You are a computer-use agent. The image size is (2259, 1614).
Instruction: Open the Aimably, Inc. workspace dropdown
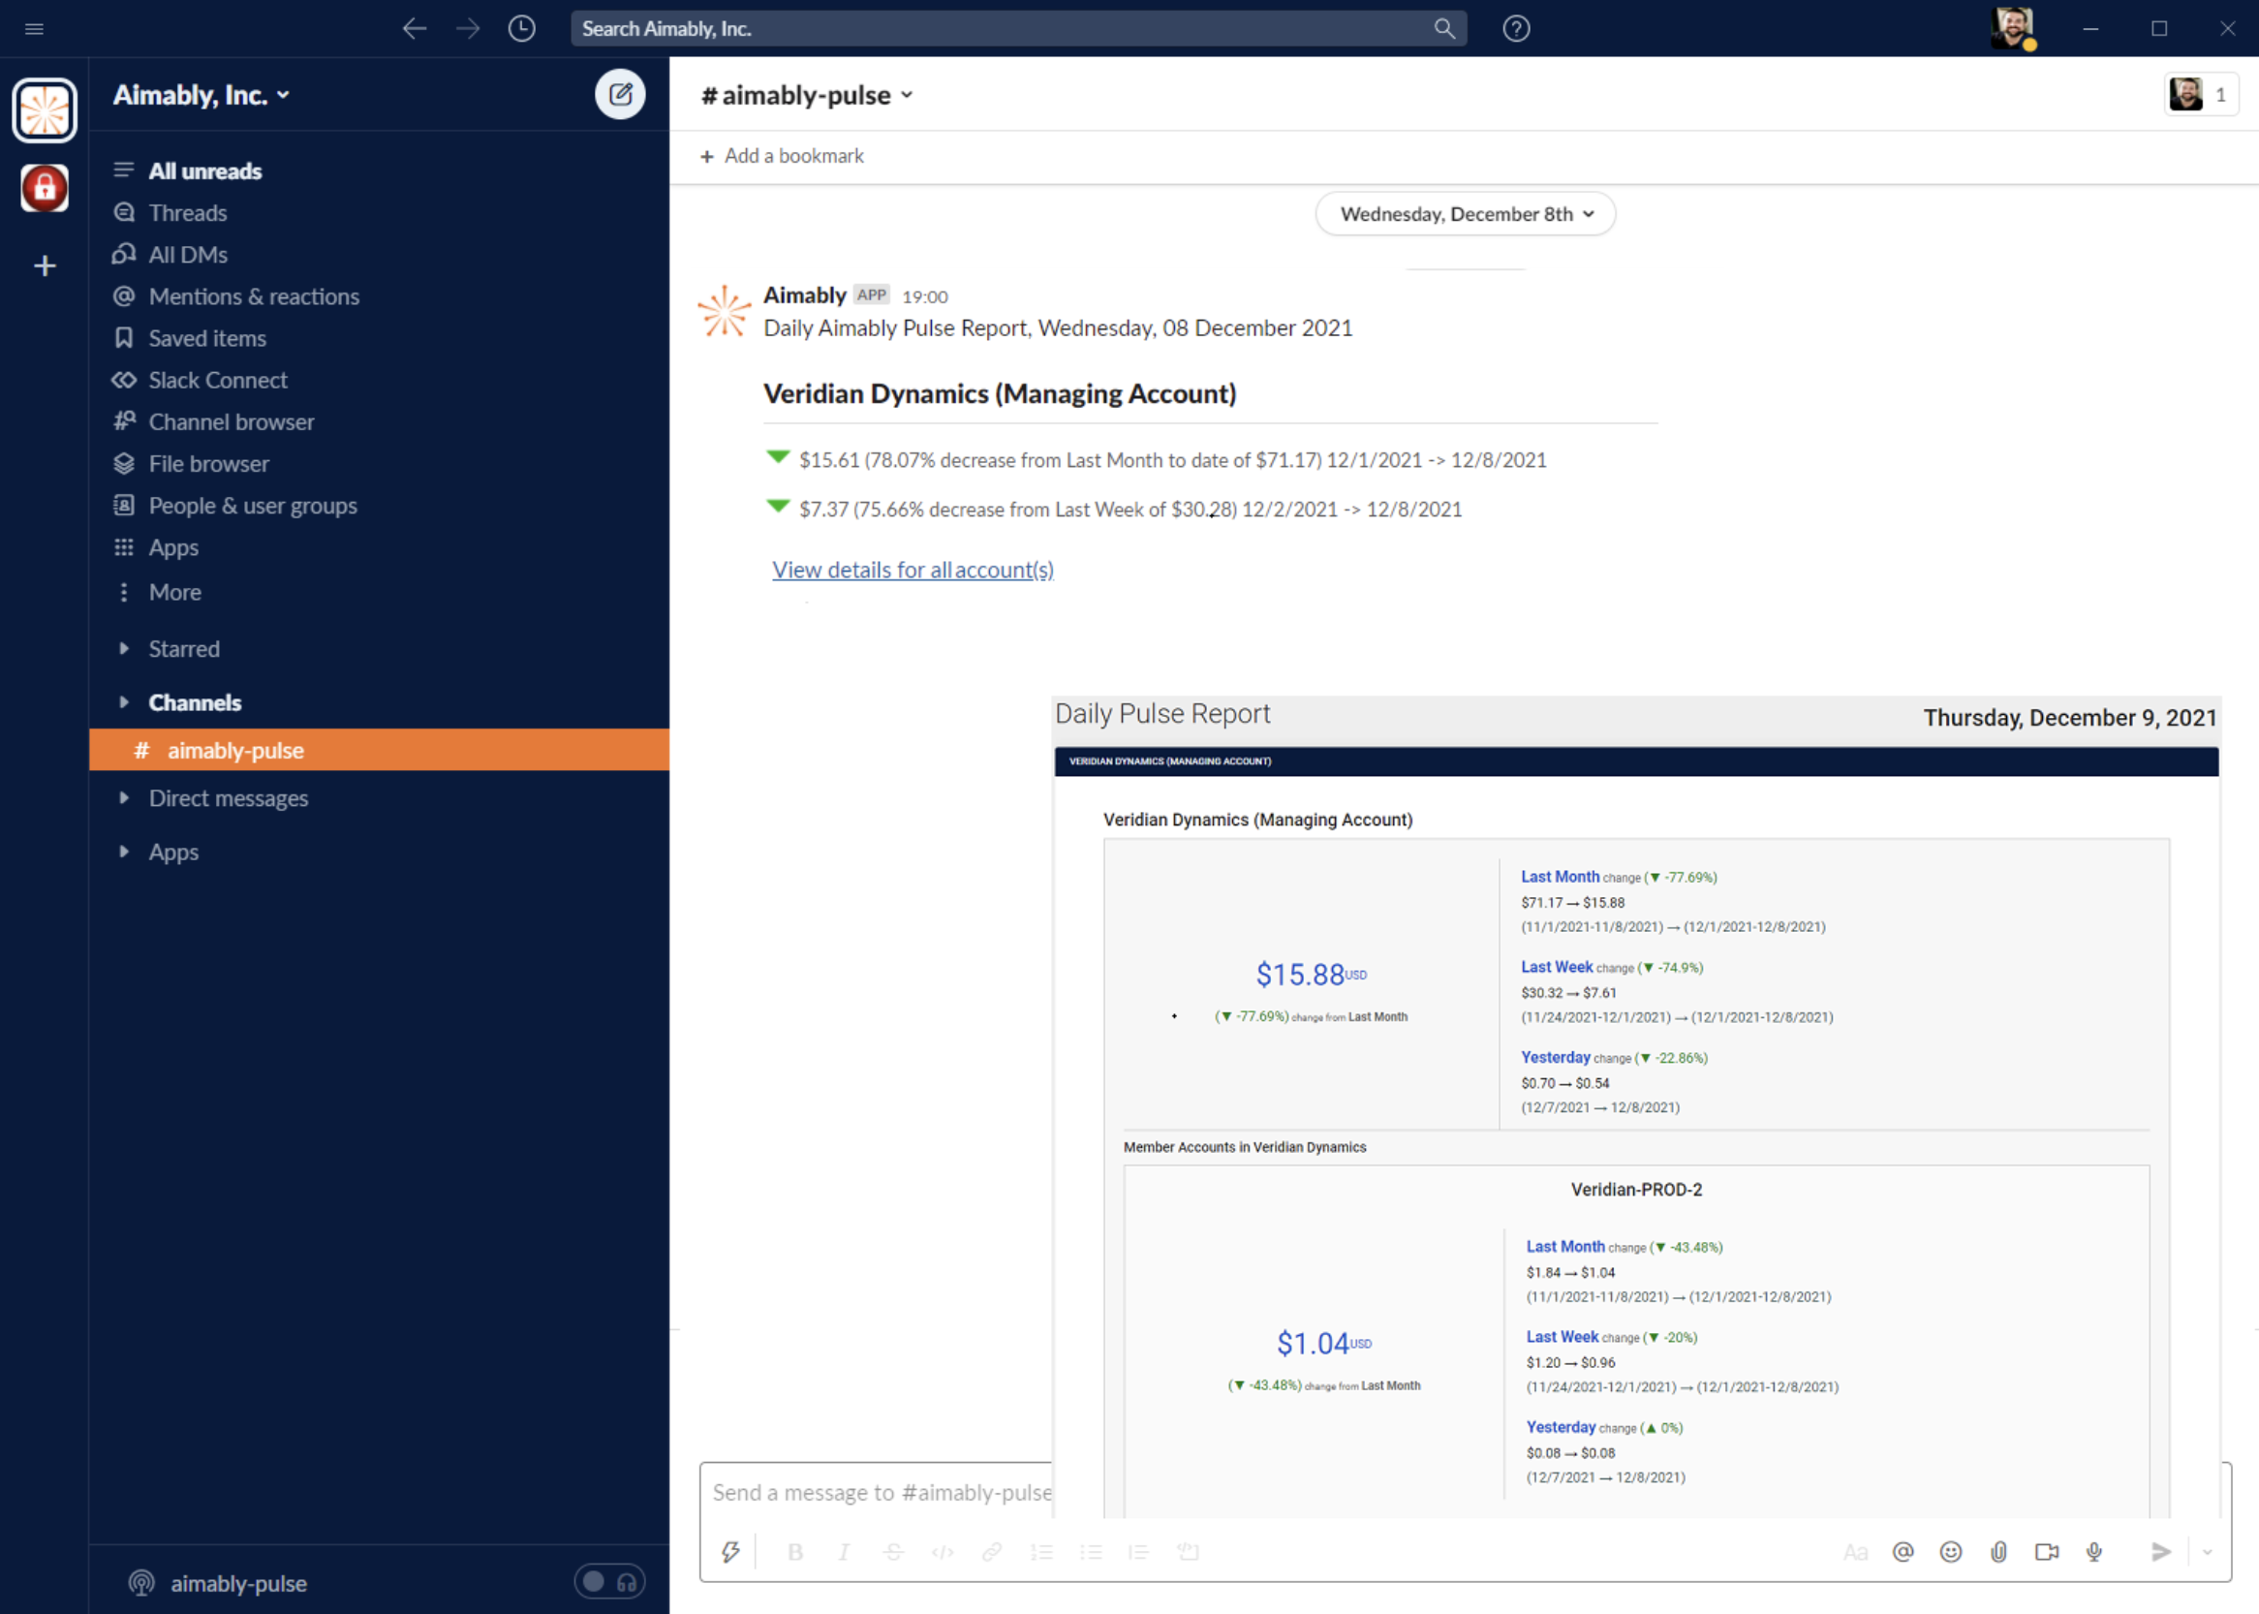pos(201,95)
